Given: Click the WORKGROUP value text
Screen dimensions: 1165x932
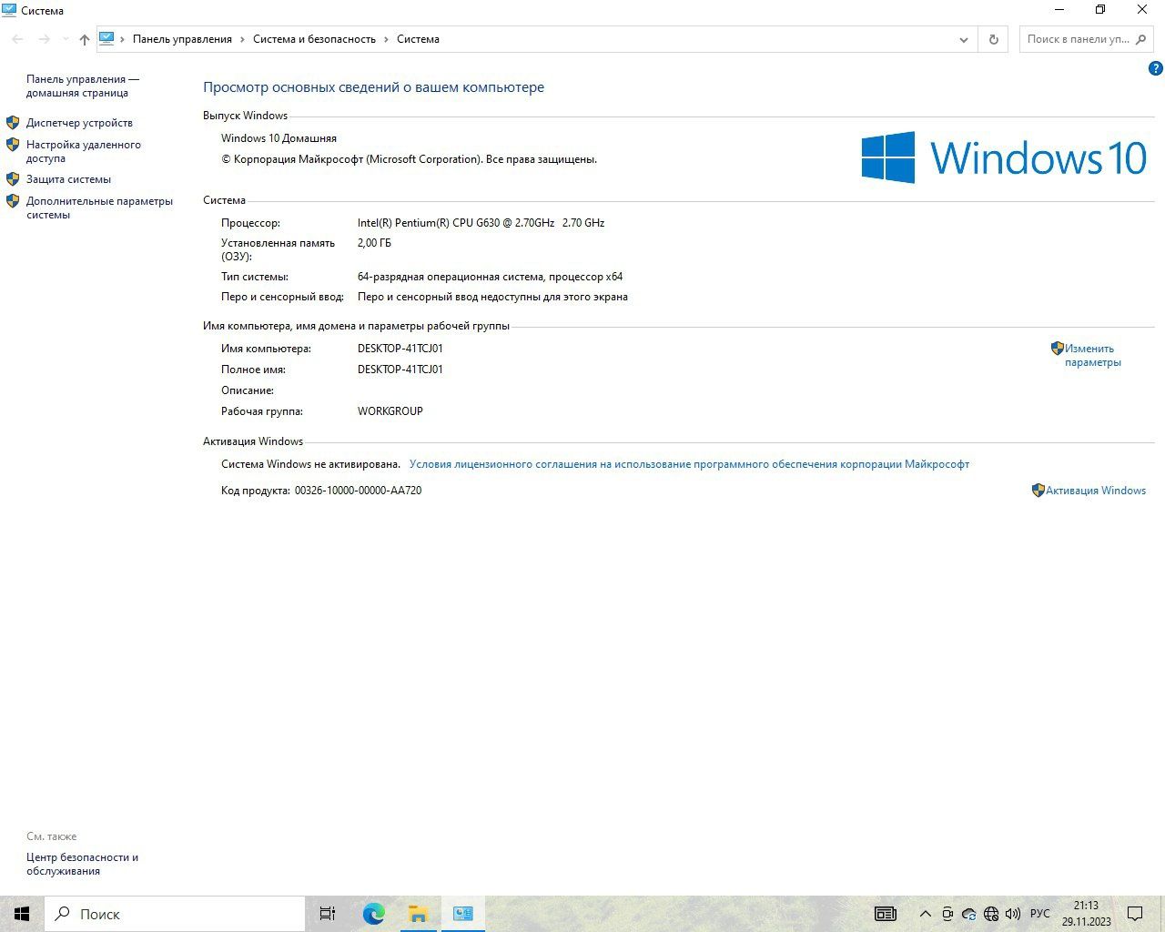Looking at the screenshot, I should point(390,411).
